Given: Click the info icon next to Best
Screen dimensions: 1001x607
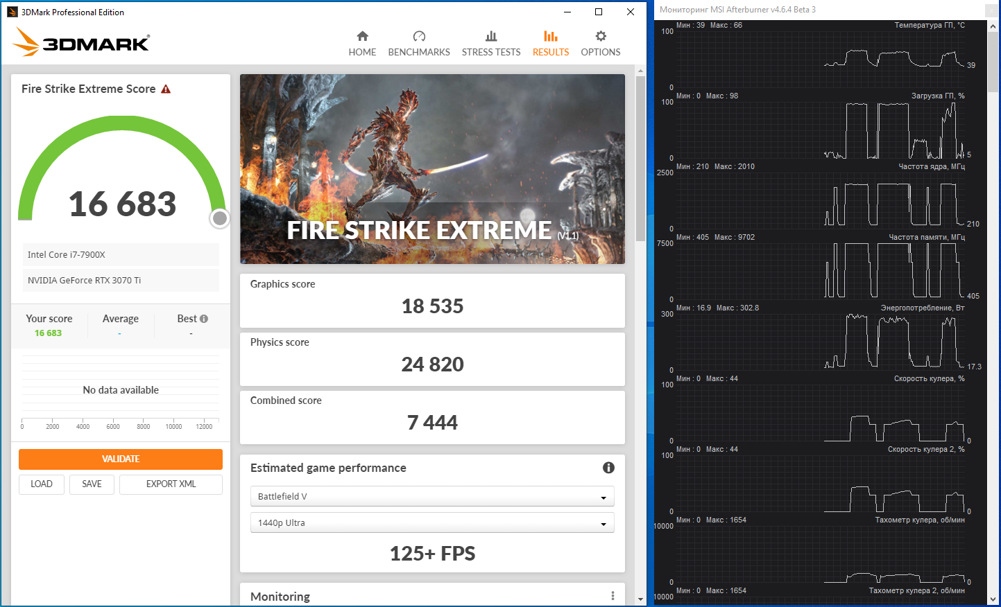Looking at the screenshot, I should [x=204, y=319].
